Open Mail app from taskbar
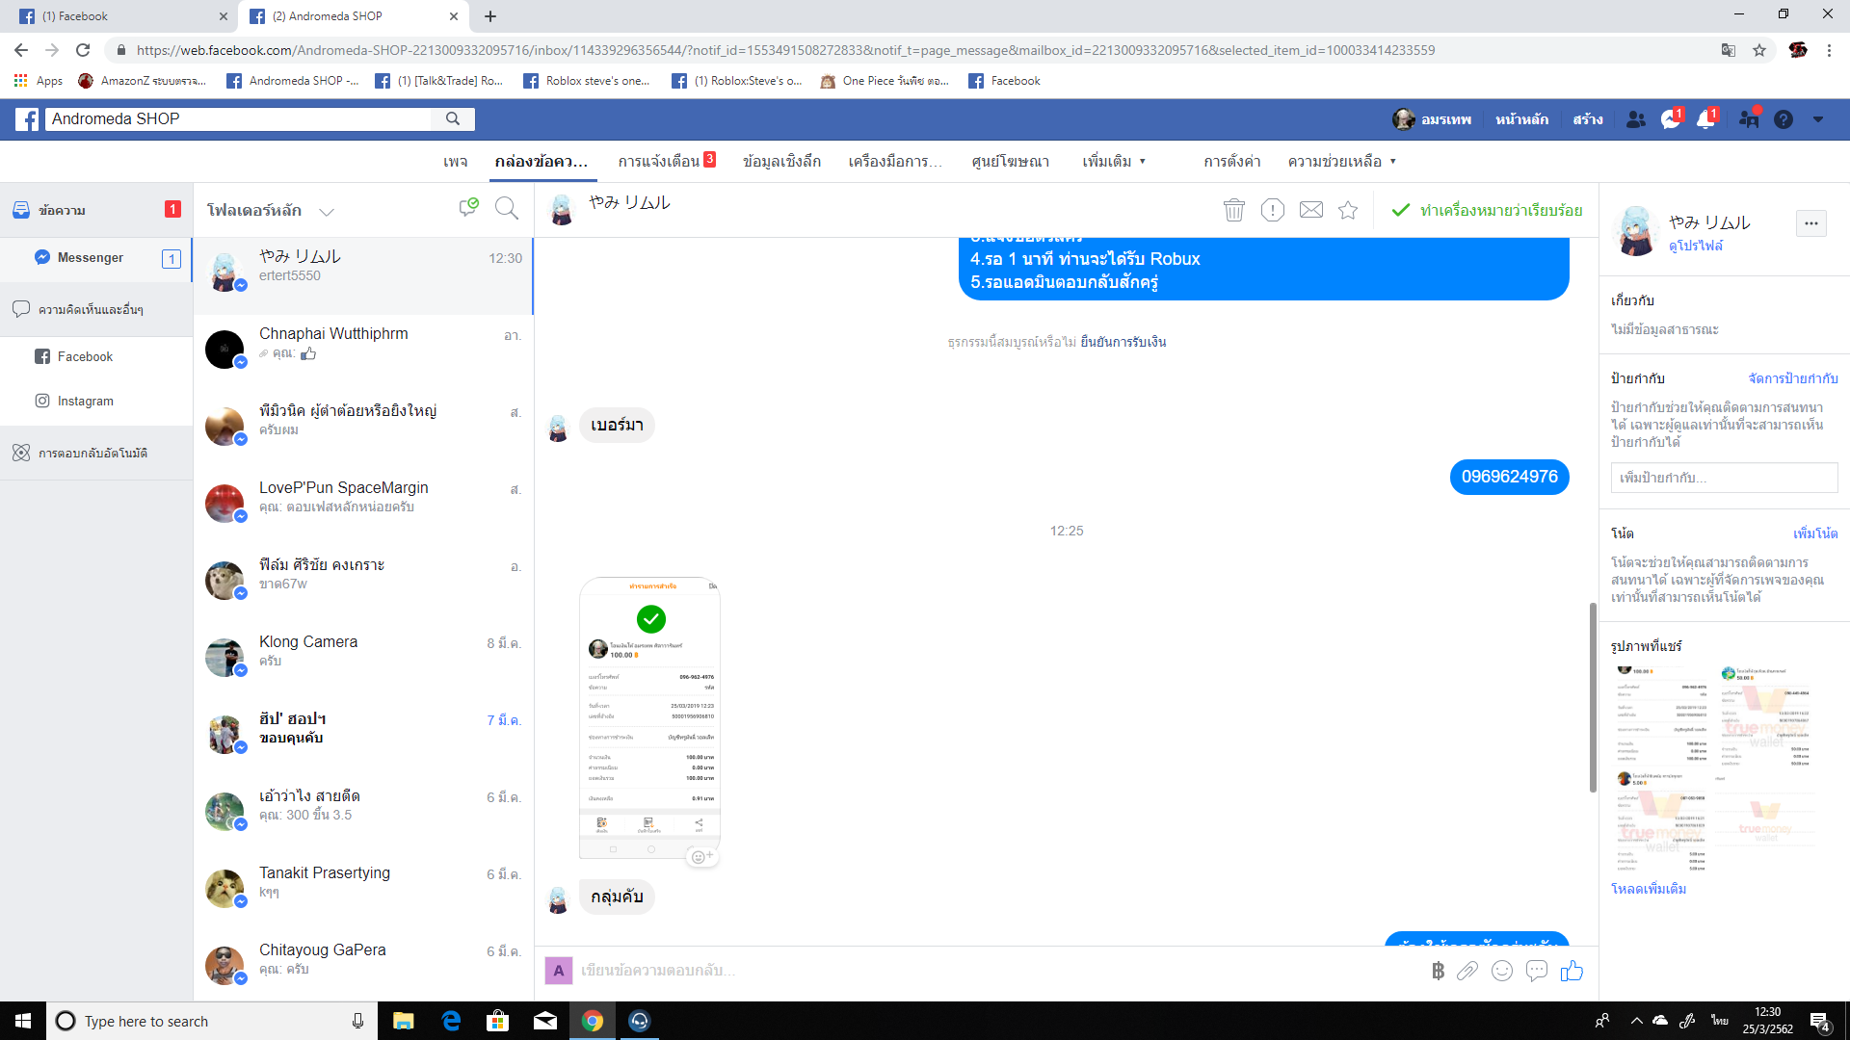Viewport: 1850px width, 1040px height. pyautogui.click(x=545, y=1021)
